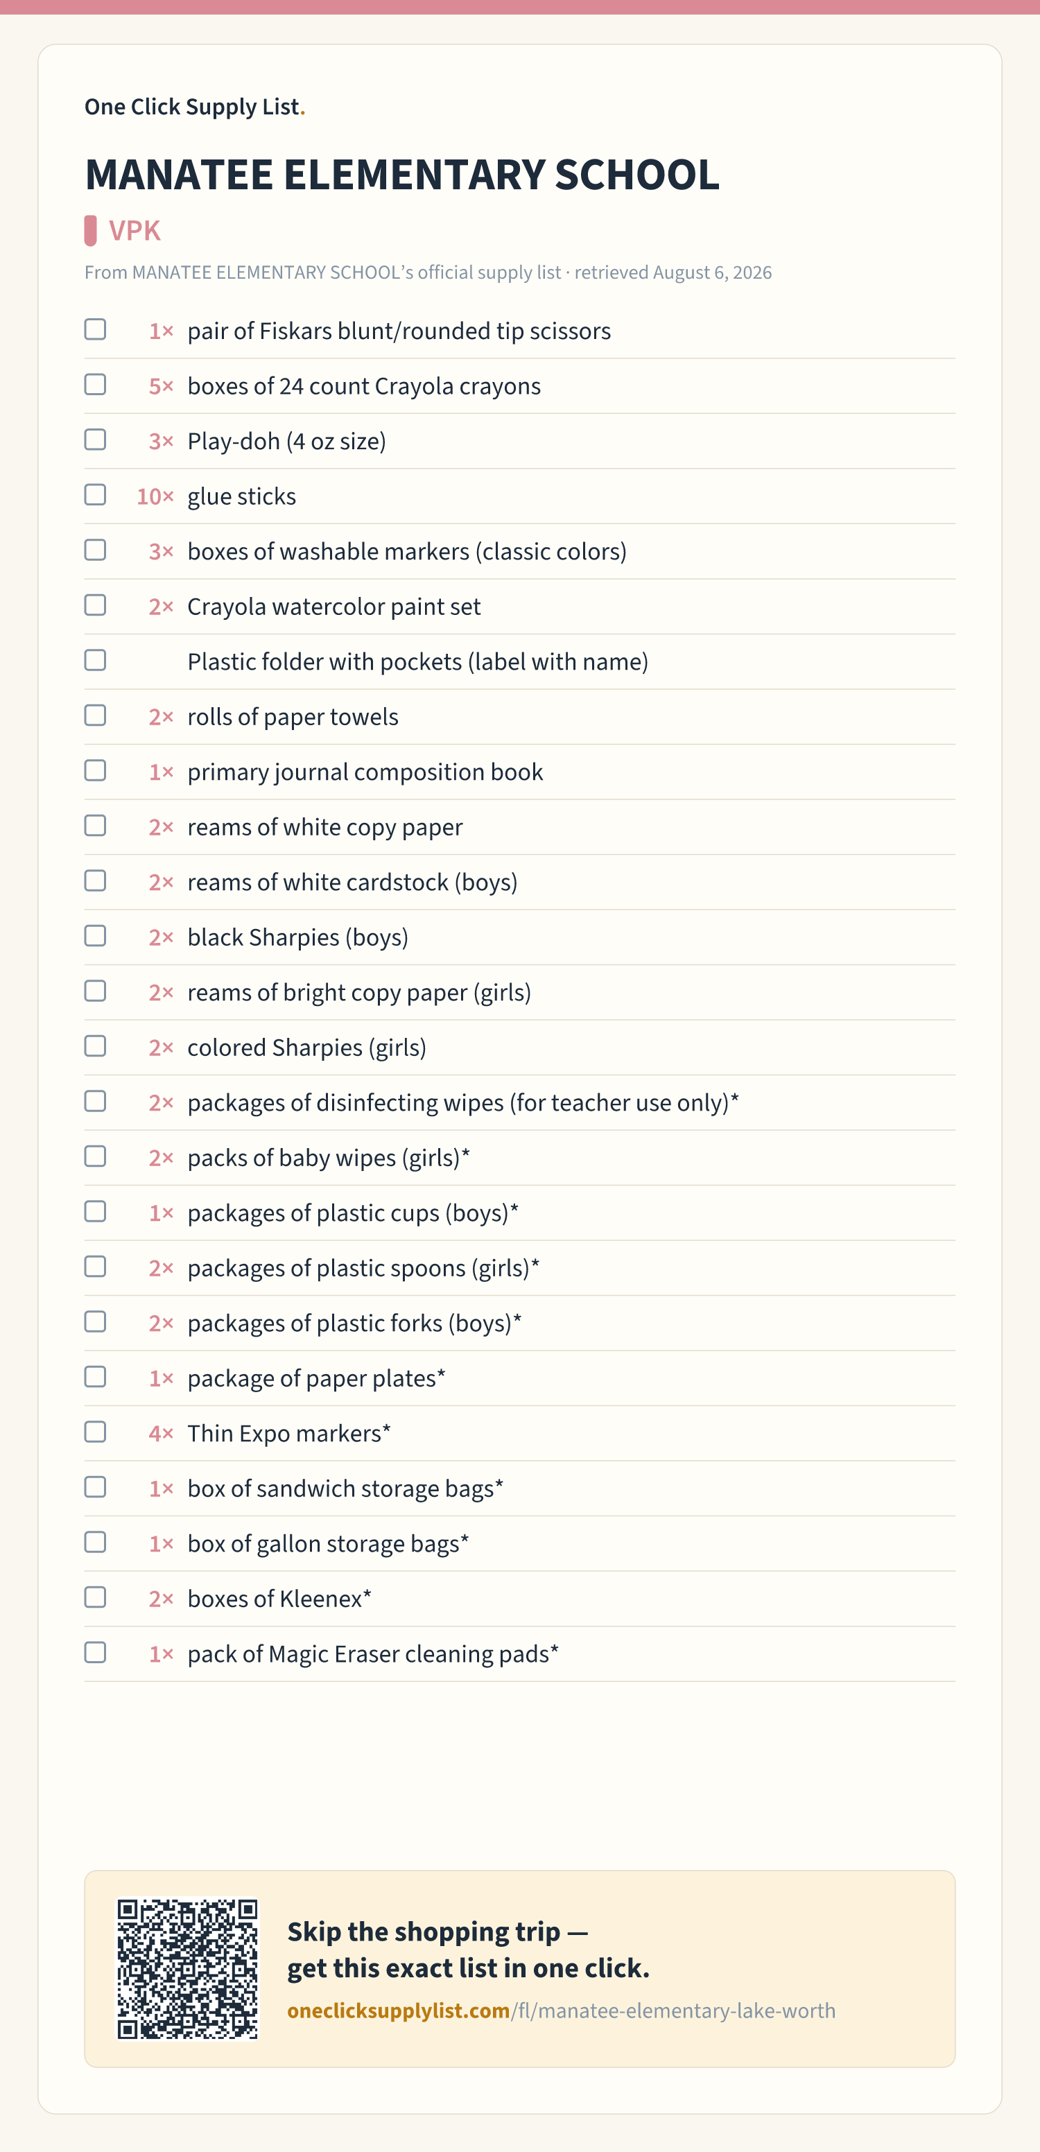Check the Fiskars blunt tip scissors item
The image size is (1040, 2152).
[95, 330]
